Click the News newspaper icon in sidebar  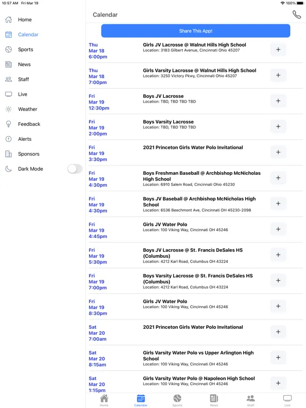click(8, 64)
